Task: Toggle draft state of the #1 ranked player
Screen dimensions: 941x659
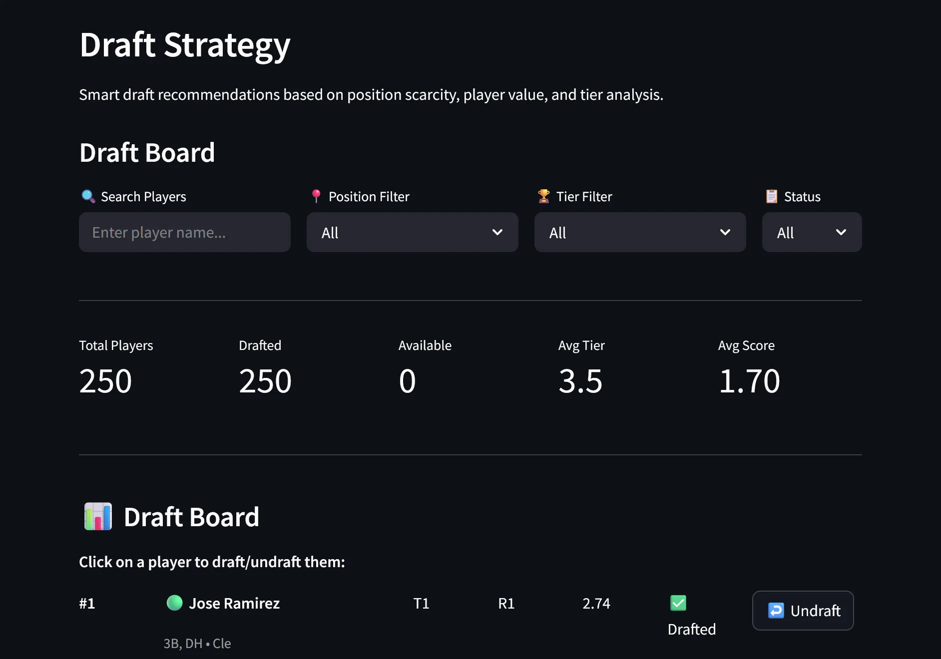Action: (x=803, y=610)
